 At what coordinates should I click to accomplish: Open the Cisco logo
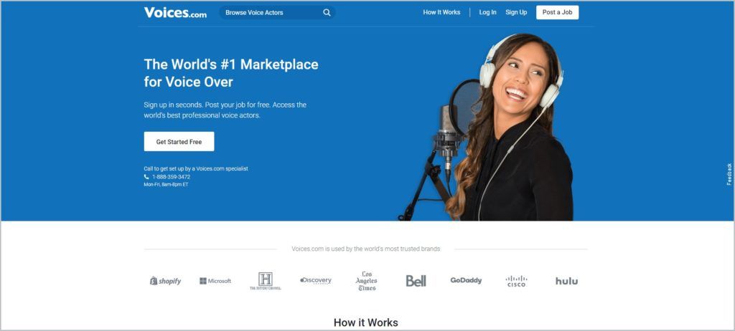(x=516, y=281)
